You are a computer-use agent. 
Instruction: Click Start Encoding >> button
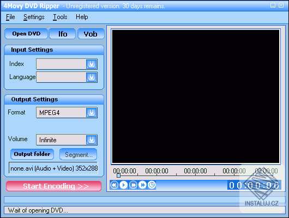tap(53, 186)
